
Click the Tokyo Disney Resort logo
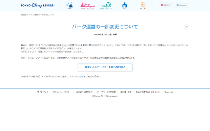coord(37,5)
